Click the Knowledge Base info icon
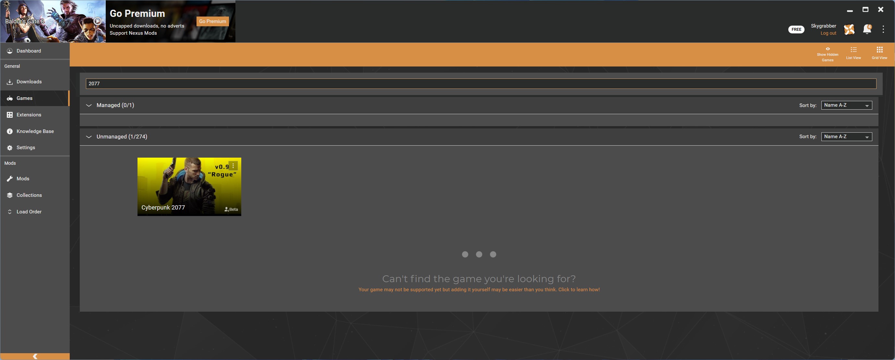895x360 pixels. 10,131
